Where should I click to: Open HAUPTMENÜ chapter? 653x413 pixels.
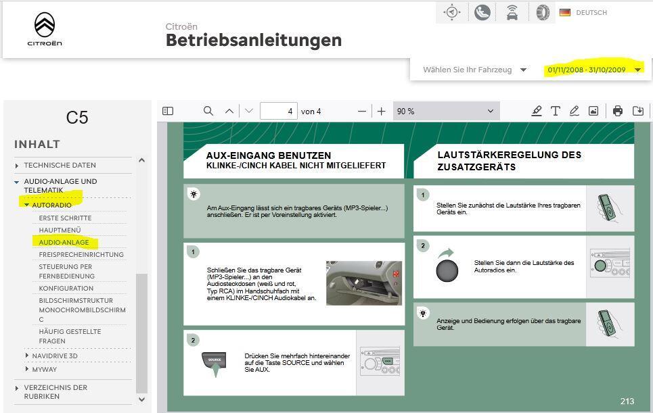60,230
